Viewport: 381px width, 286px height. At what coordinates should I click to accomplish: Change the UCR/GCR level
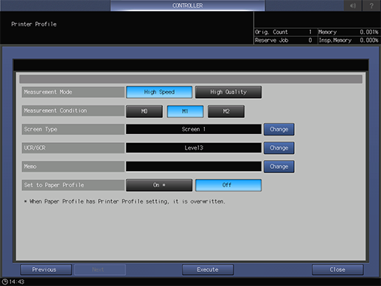click(x=279, y=148)
